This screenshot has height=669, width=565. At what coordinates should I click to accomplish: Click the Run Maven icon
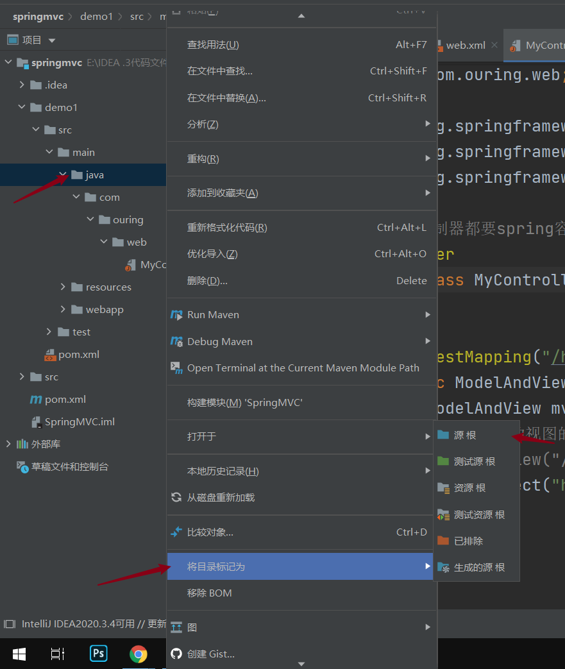coord(176,315)
